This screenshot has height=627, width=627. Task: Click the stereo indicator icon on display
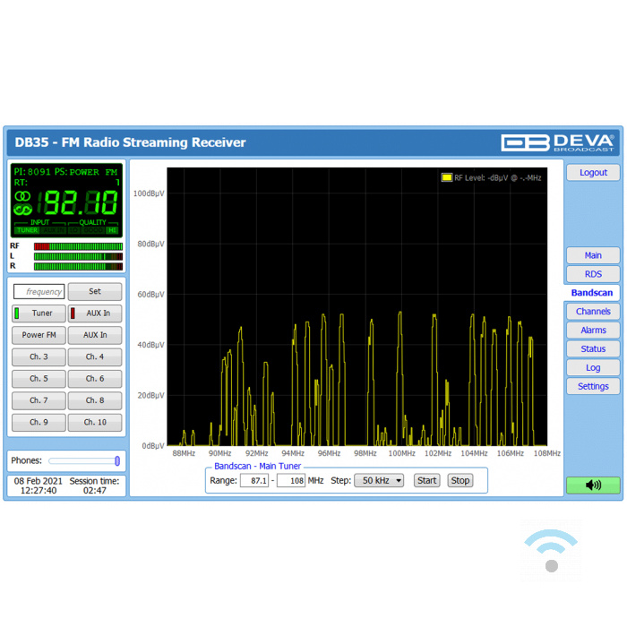[x=23, y=196]
